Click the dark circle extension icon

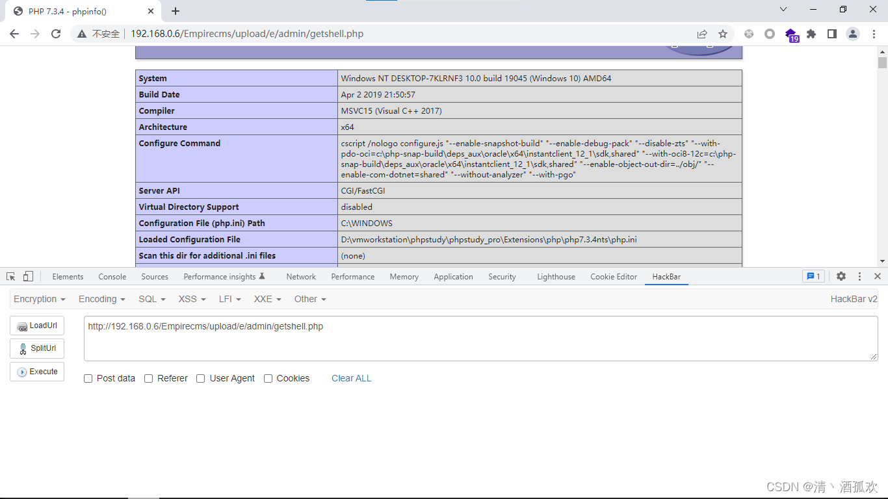770,34
